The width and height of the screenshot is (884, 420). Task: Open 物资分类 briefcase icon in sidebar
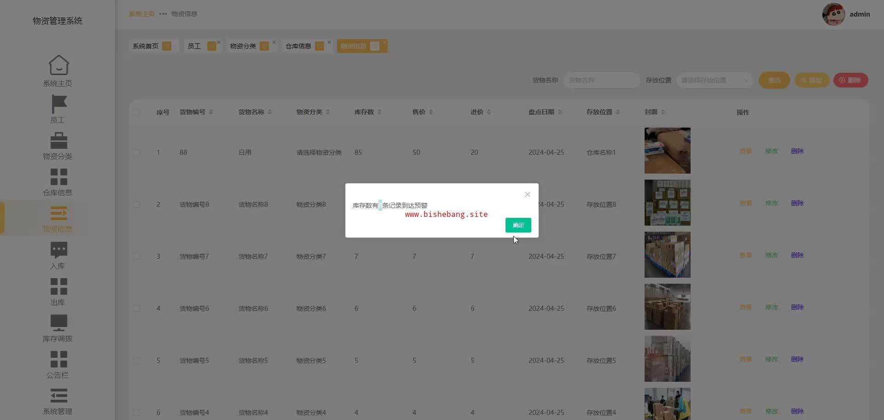point(58,140)
